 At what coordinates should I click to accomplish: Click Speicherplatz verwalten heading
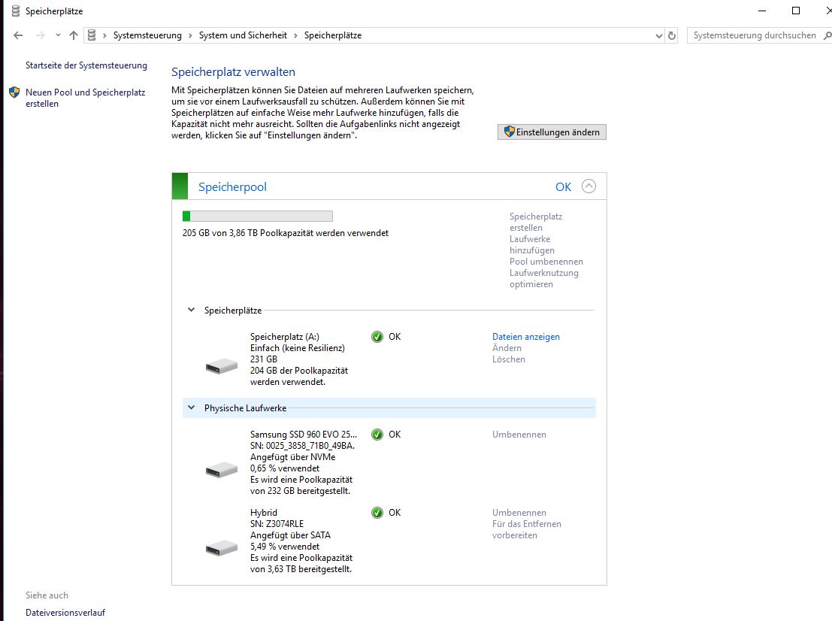(x=234, y=72)
